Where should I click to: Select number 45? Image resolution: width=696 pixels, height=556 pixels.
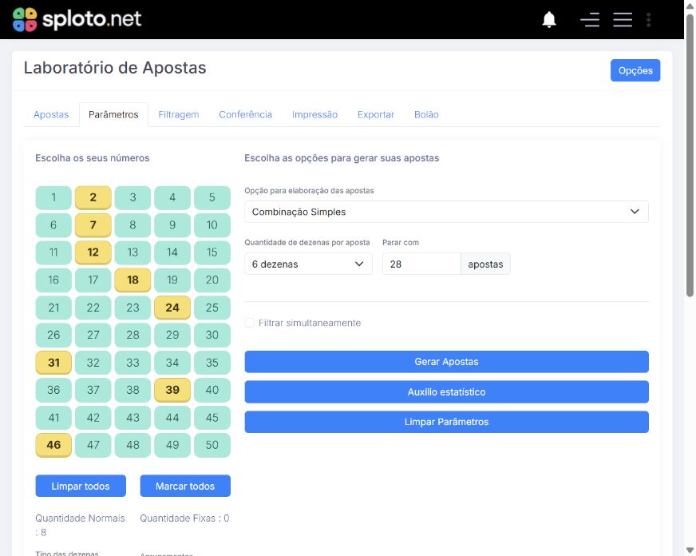click(212, 418)
